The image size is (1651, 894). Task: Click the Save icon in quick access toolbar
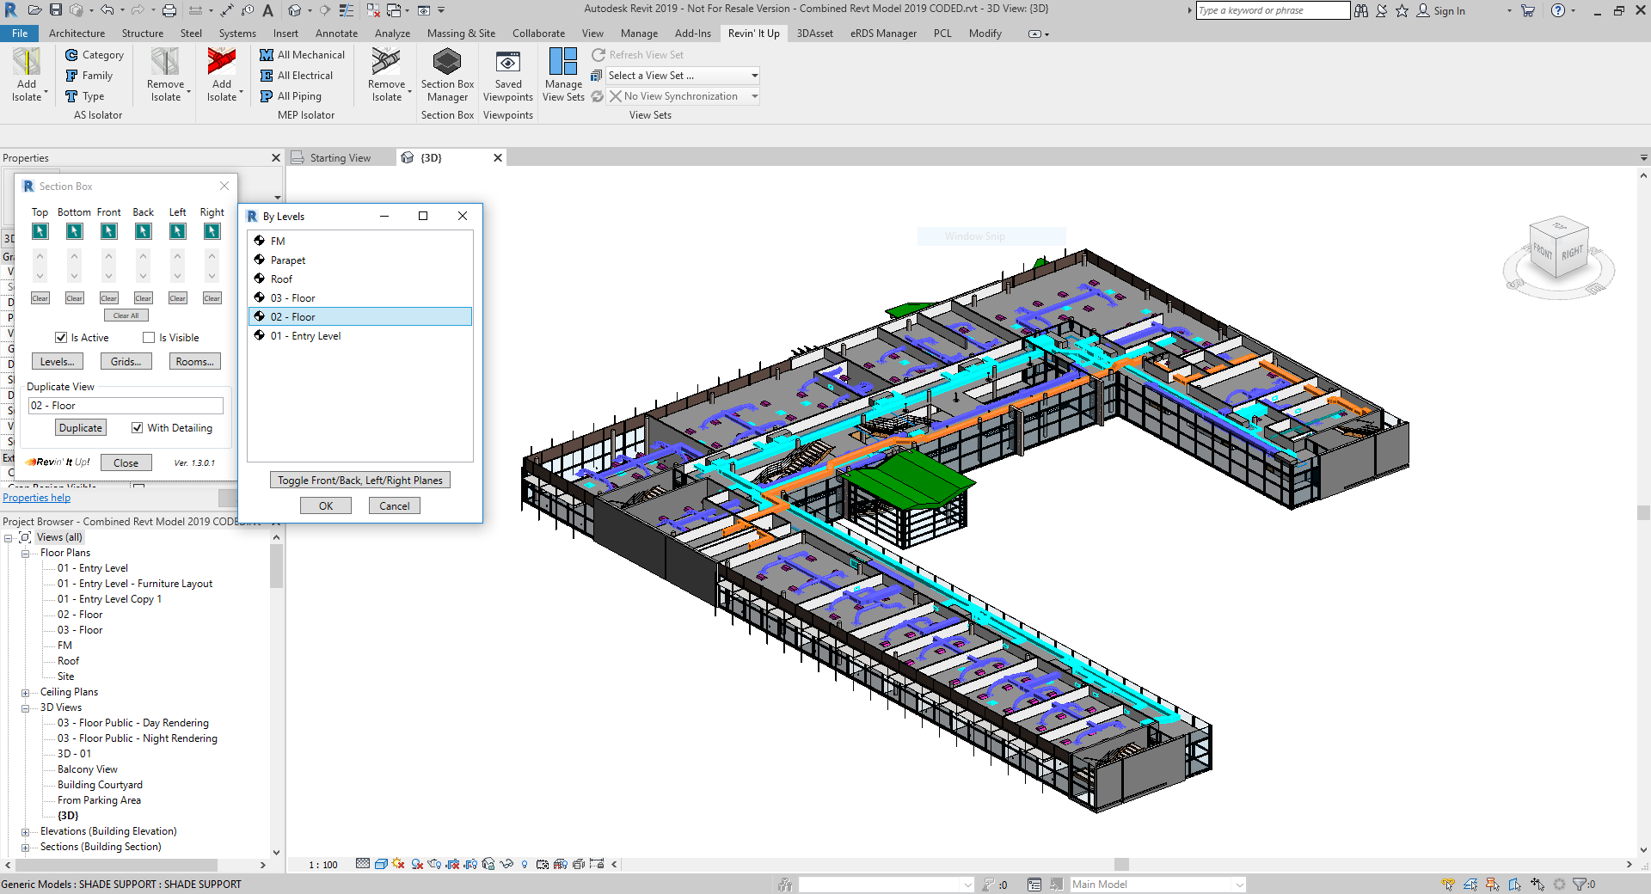[x=56, y=10]
